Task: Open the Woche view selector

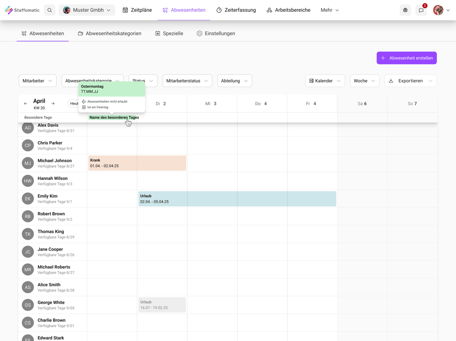Action: click(364, 80)
